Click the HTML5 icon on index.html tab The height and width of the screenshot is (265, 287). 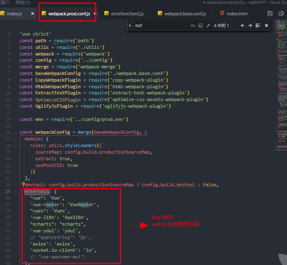[x=222, y=13]
